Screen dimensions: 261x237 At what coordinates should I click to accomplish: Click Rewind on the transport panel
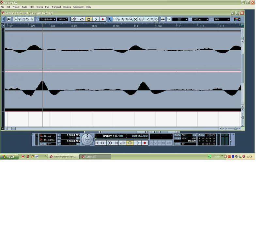pos(102,143)
